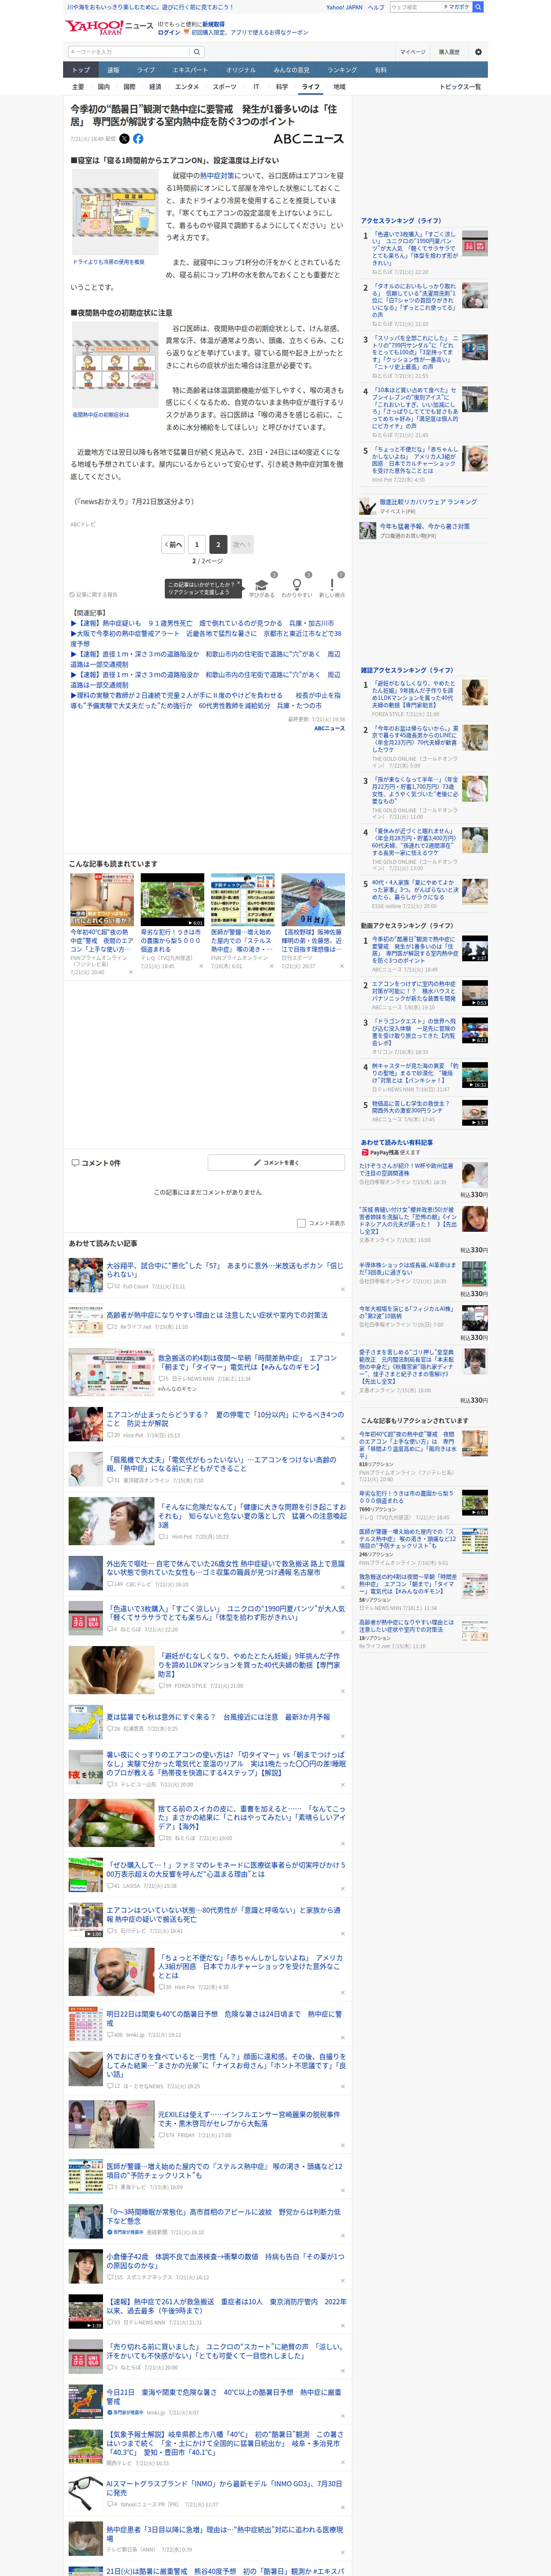Select 経済 category
The height and width of the screenshot is (2576, 551).
coord(155,87)
